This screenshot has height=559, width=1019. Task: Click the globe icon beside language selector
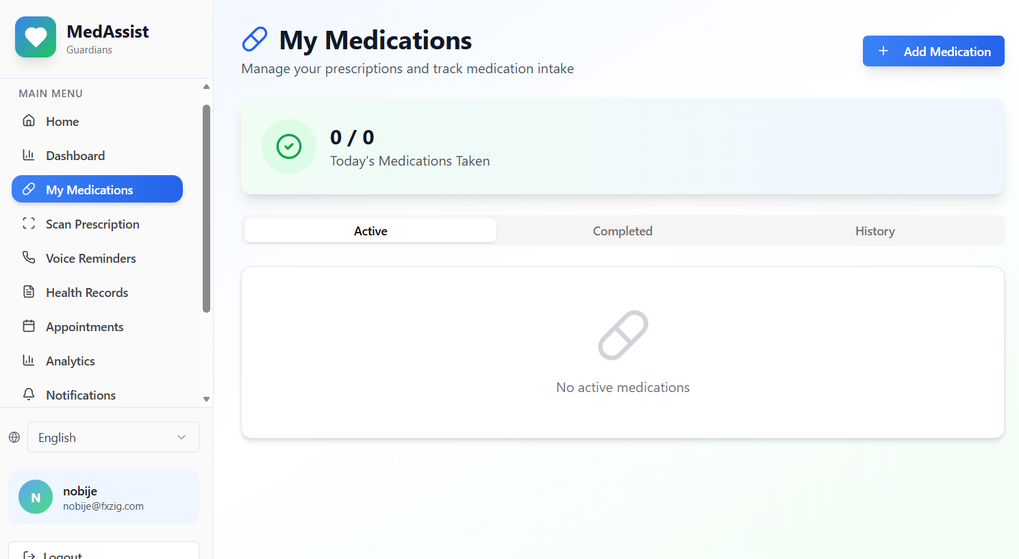point(14,437)
